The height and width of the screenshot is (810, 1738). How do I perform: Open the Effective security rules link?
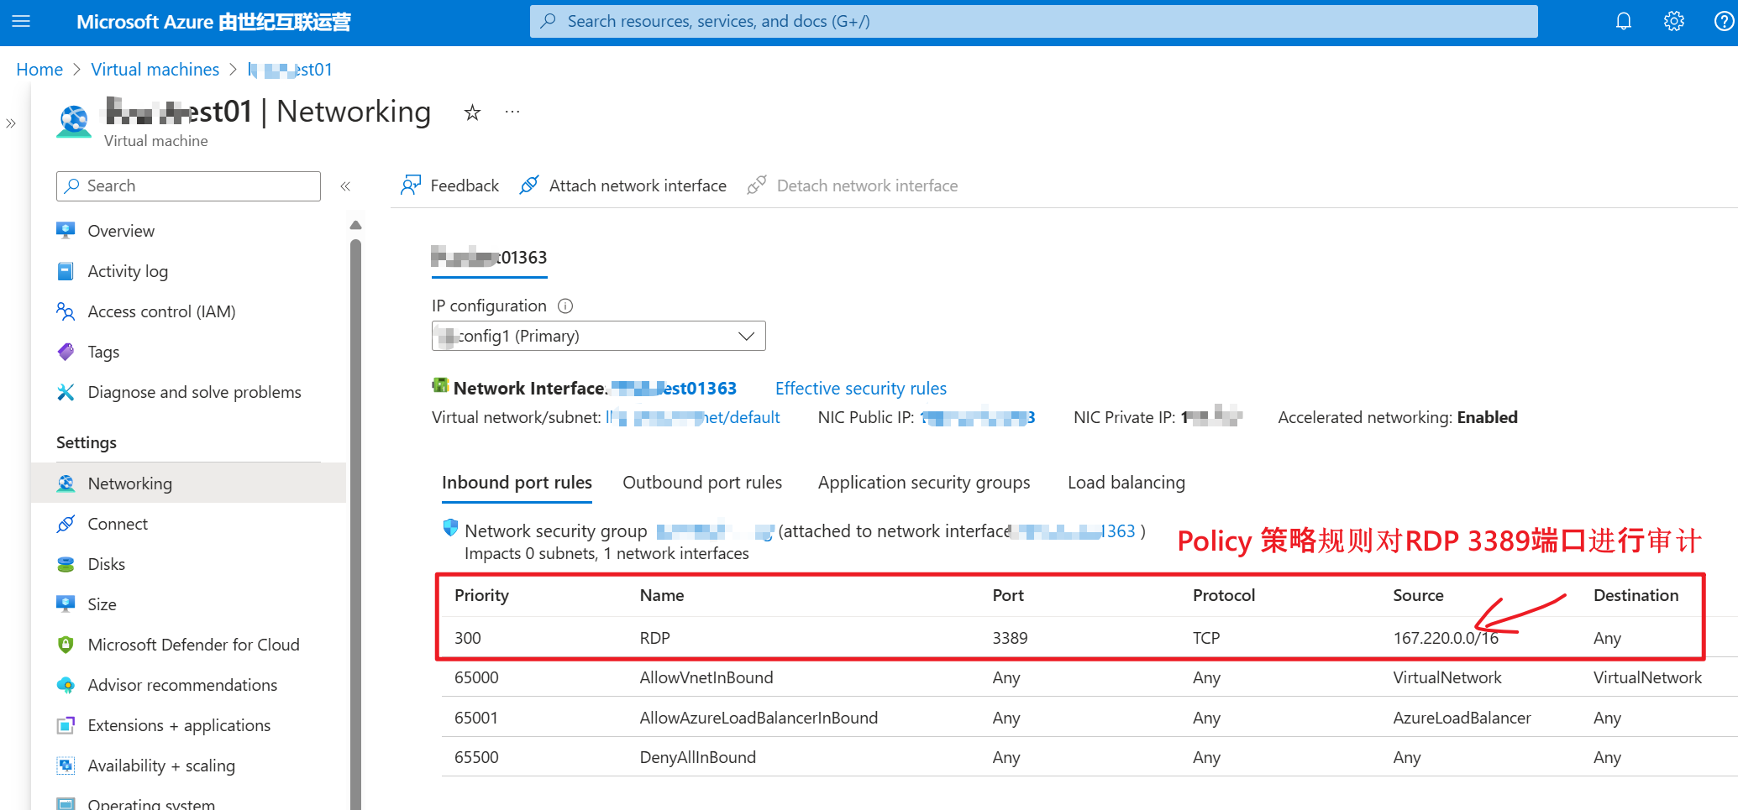pos(860,389)
